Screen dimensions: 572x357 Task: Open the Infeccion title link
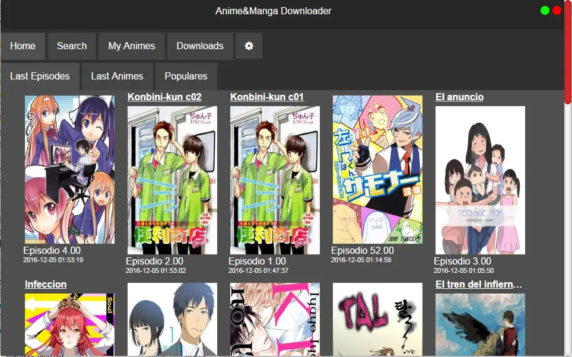[x=46, y=285]
